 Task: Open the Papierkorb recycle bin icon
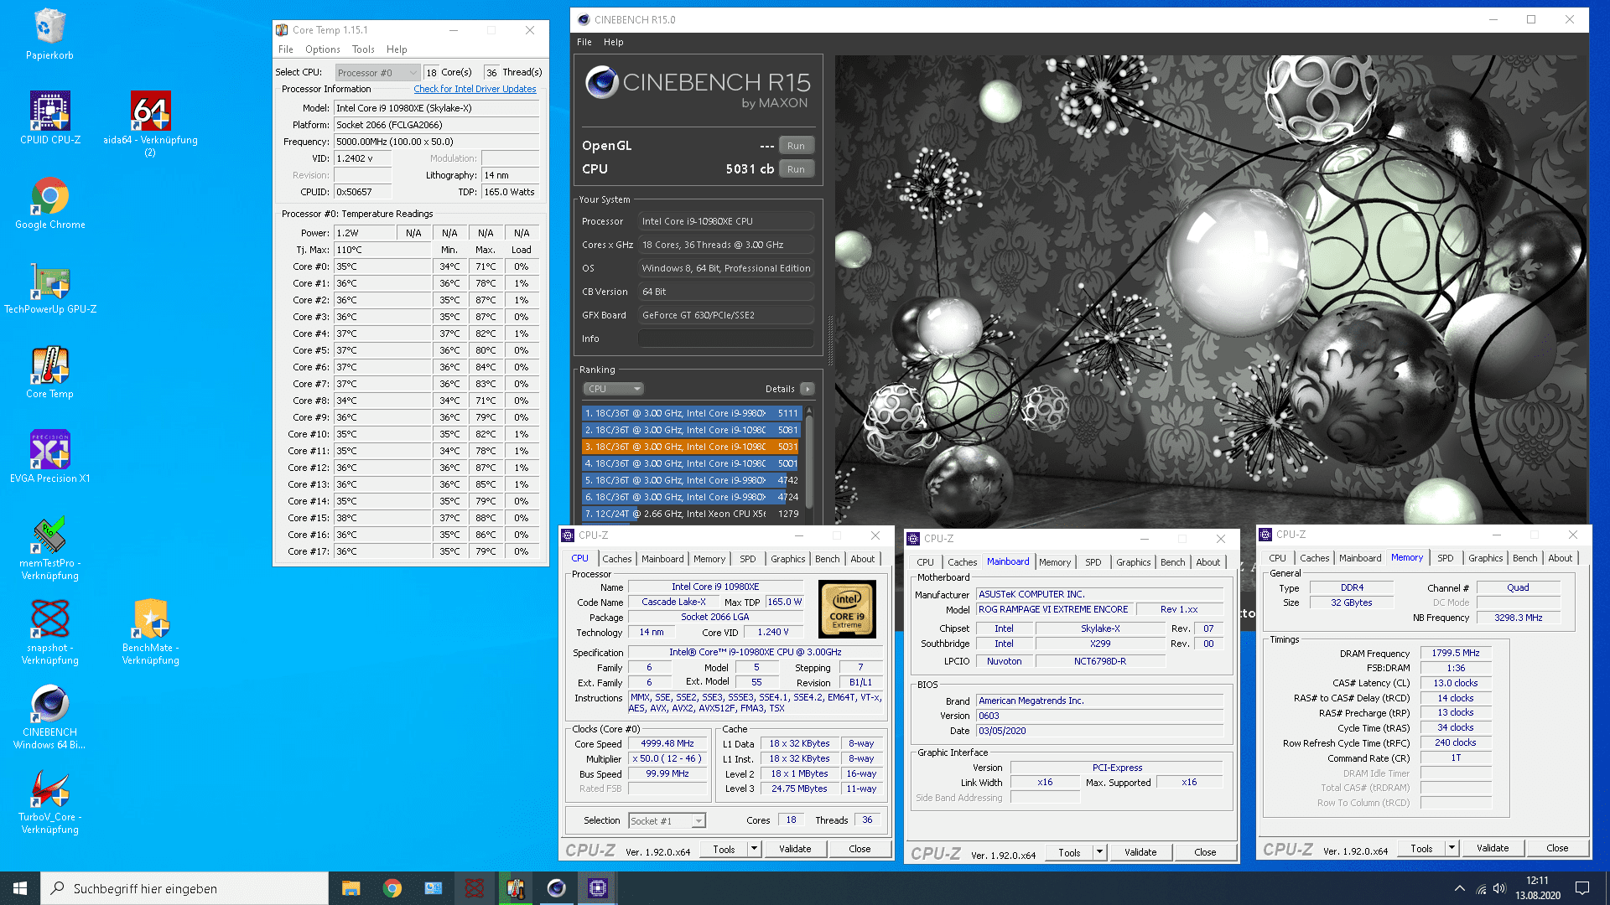pyautogui.click(x=49, y=34)
